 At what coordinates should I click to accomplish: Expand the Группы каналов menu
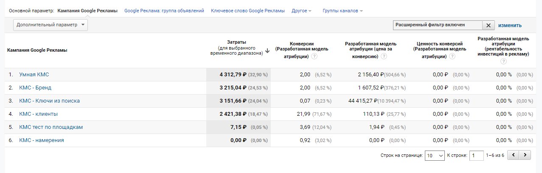[x=343, y=11]
